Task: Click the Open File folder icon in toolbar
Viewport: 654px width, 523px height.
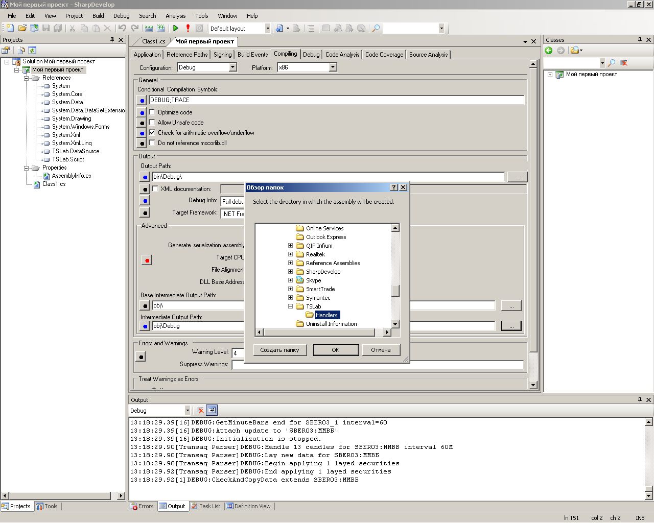Action: (x=22, y=29)
